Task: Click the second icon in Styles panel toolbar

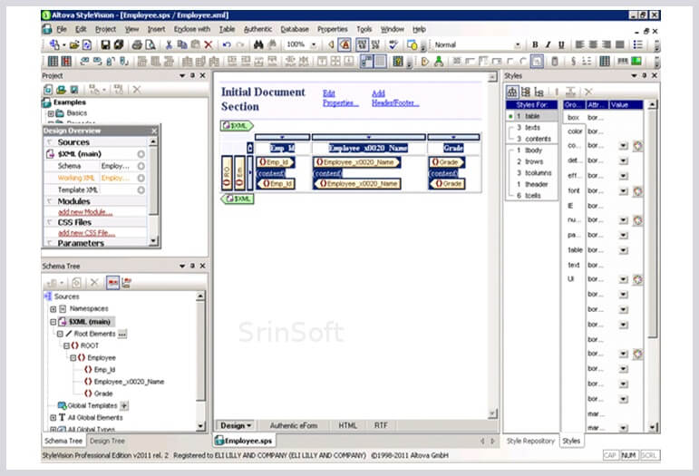Action: tap(526, 92)
